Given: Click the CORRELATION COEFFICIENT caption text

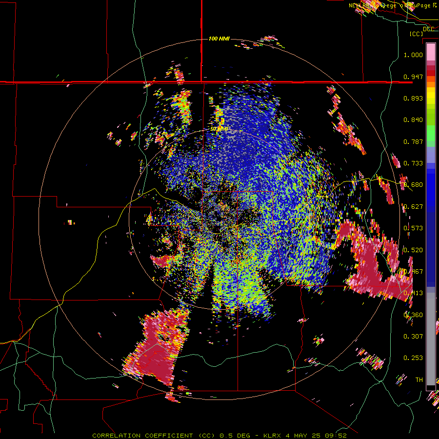Looking at the screenshot, I should coord(142,436).
